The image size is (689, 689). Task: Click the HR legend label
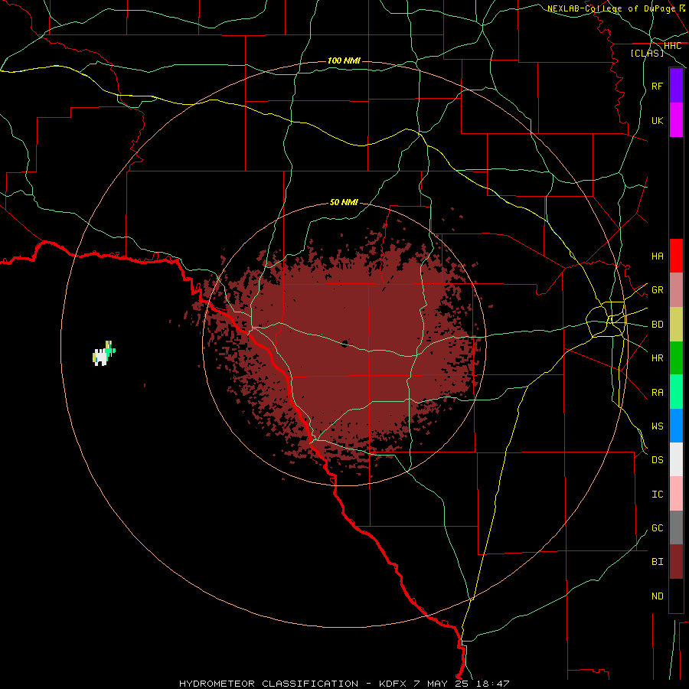click(x=657, y=358)
